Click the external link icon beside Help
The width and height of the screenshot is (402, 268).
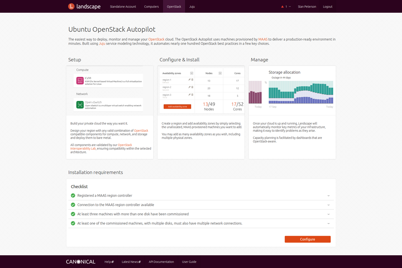coord(112,262)
